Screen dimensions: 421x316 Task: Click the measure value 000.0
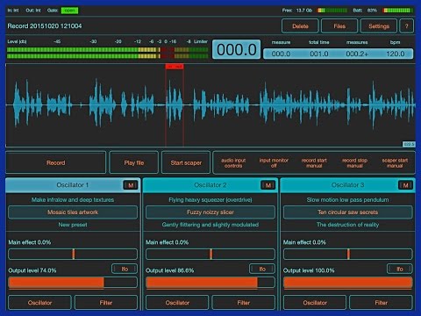click(281, 54)
